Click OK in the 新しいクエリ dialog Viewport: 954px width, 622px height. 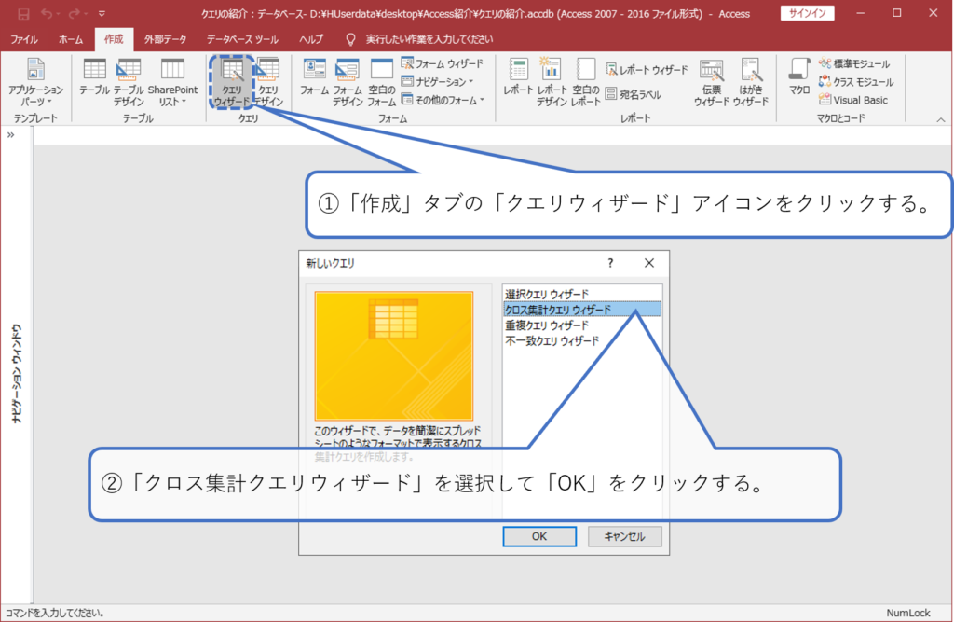point(539,536)
